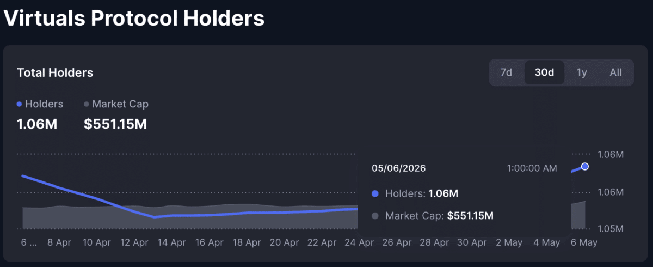653x267 pixels.
Task: Show the All time range
Action: pos(615,72)
